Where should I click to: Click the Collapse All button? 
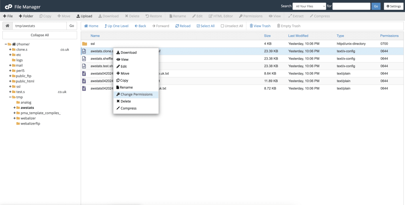(x=40, y=35)
